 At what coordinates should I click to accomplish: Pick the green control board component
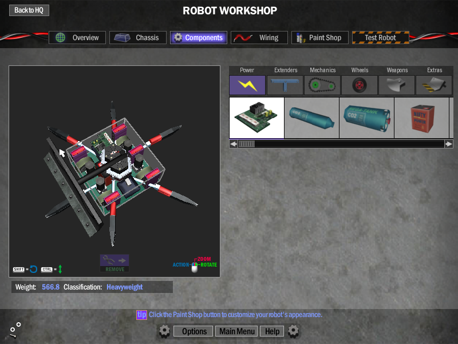[256, 118]
